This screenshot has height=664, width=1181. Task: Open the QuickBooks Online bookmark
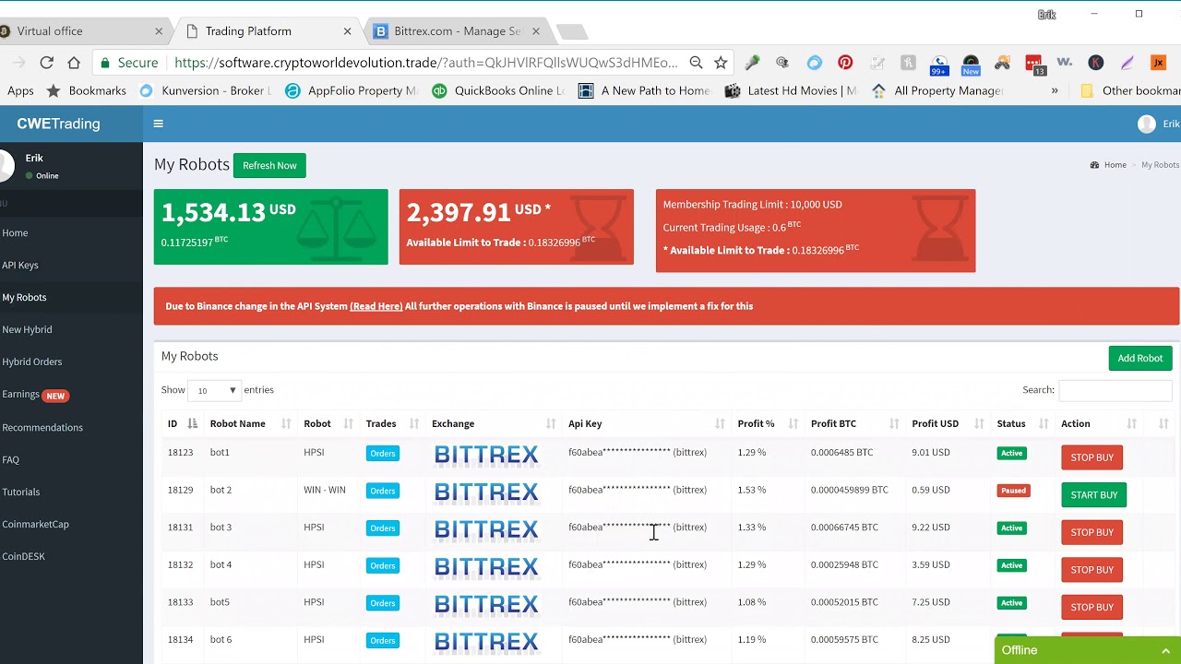pos(499,90)
